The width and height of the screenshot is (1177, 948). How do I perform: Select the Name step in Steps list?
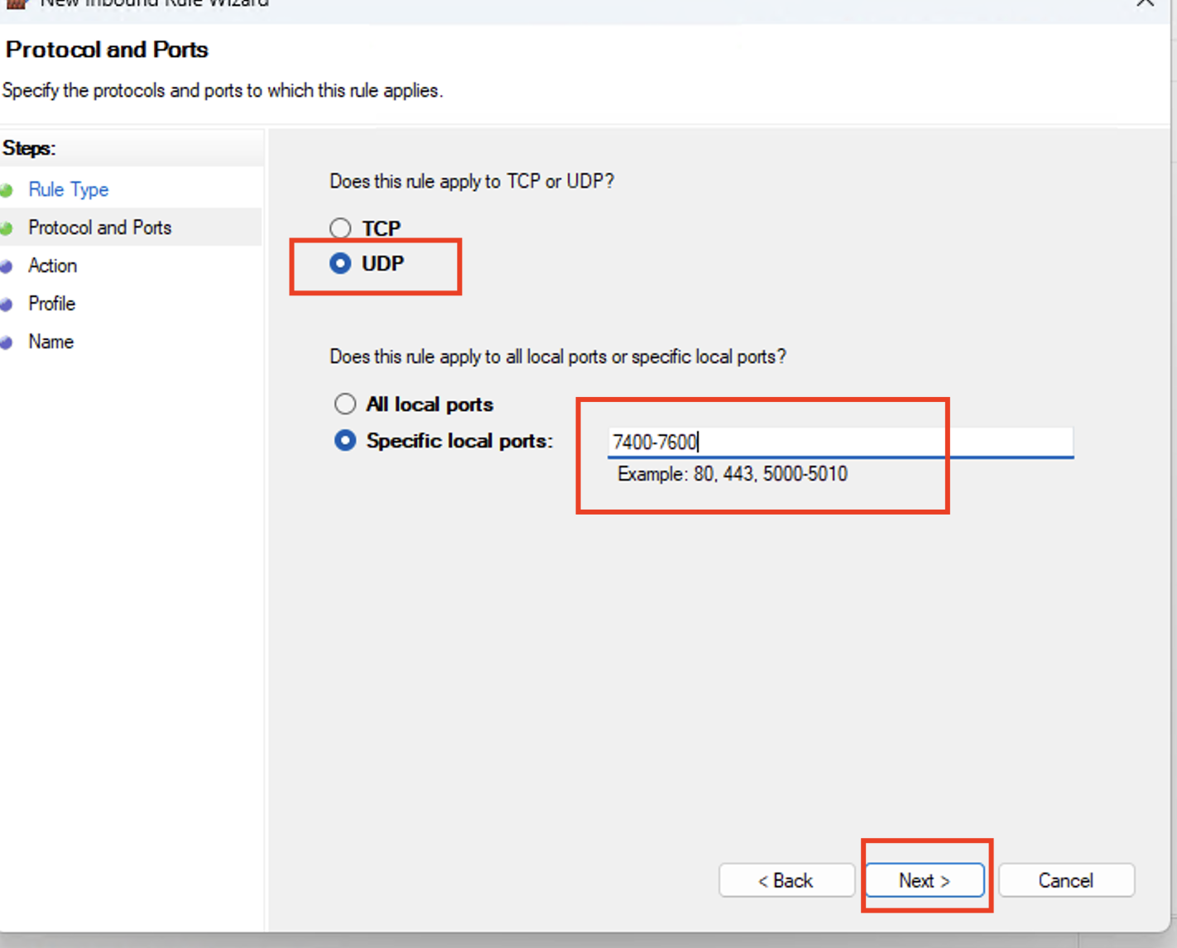click(50, 342)
